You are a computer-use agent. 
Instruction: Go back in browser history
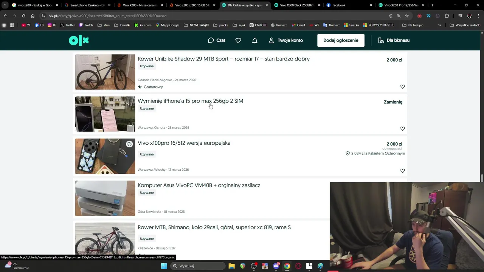click(x=5, y=16)
